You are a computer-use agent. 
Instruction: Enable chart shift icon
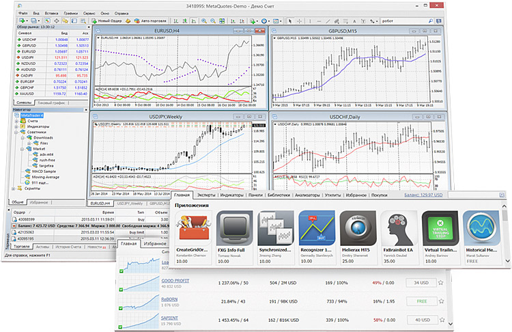click(242, 20)
